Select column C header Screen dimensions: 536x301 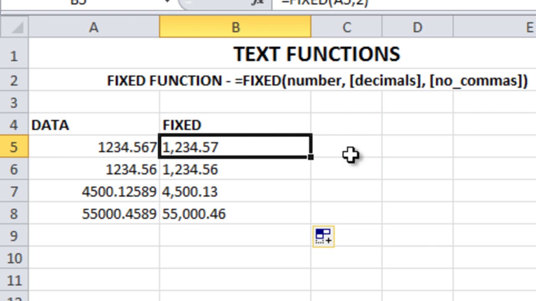coord(347,28)
